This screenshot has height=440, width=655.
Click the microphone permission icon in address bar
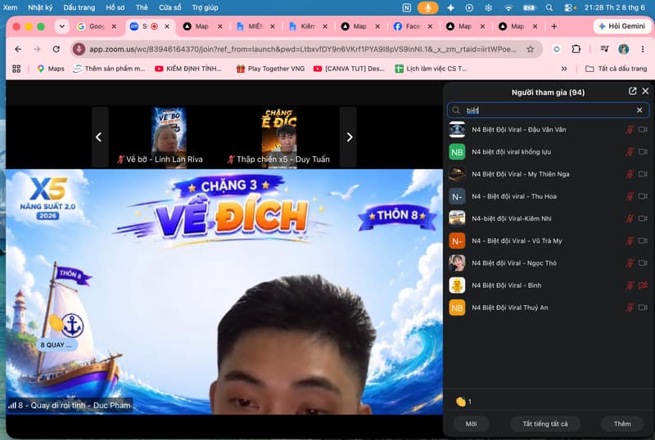coord(79,49)
